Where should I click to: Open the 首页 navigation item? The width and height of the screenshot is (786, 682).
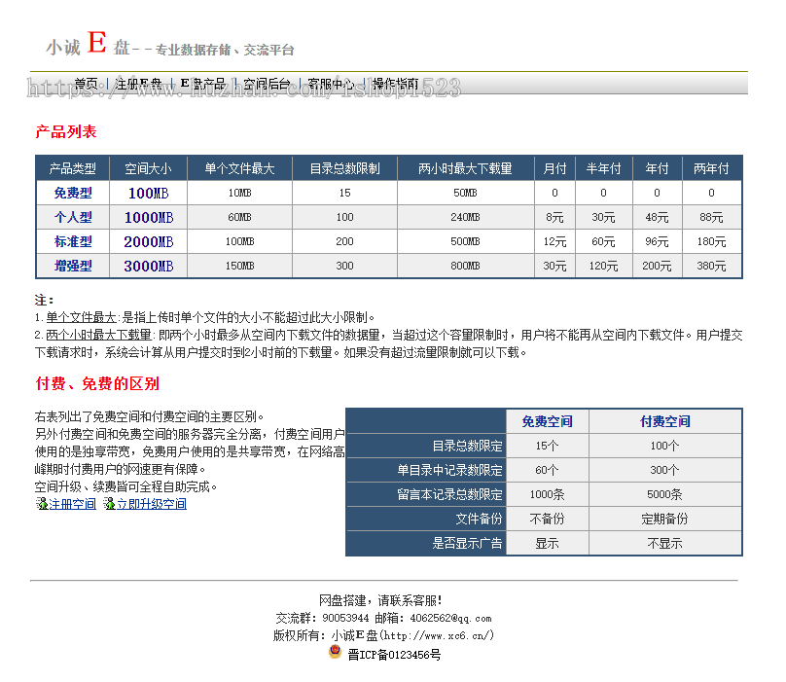click(x=86, y=84)
